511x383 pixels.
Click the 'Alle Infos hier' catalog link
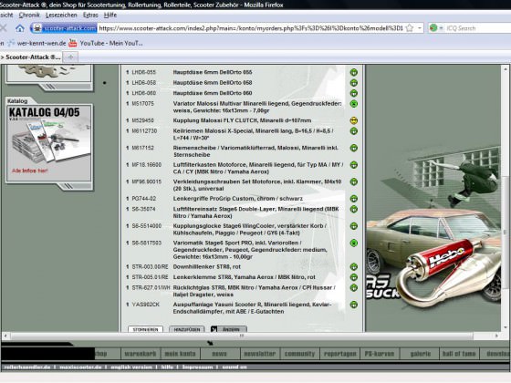[x=29, y=171]
